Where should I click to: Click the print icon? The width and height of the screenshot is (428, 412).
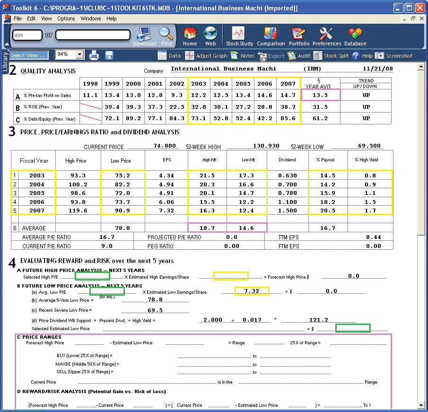pyautogui.click(x=94, y=55)
